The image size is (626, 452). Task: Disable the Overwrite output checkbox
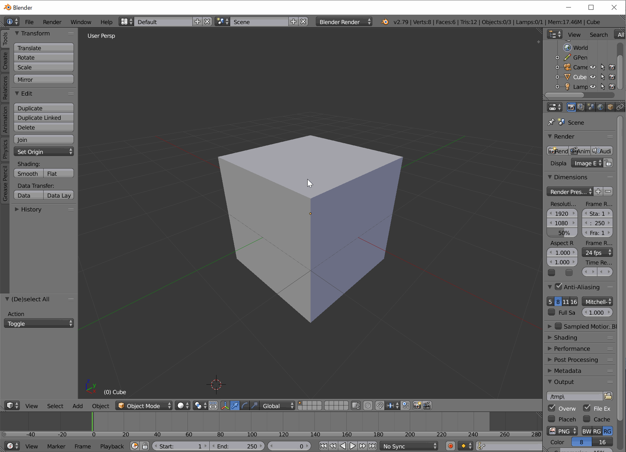pos(552,408)
